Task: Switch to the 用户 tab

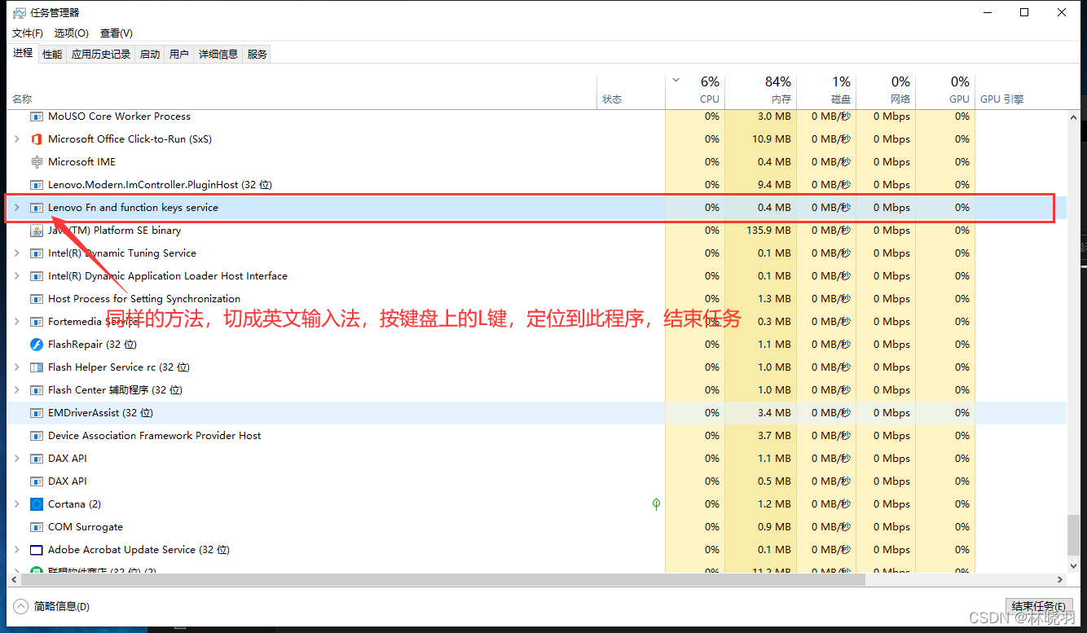Action: (179, 55)
